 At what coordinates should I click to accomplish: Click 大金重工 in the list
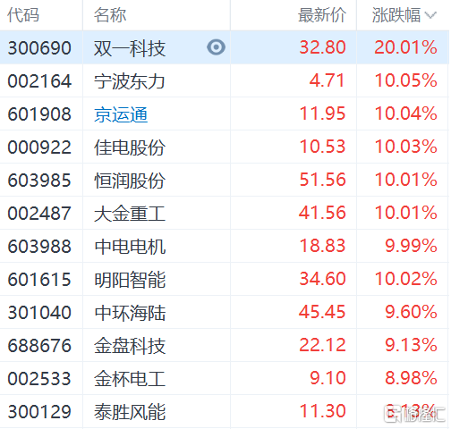[130, 214]
